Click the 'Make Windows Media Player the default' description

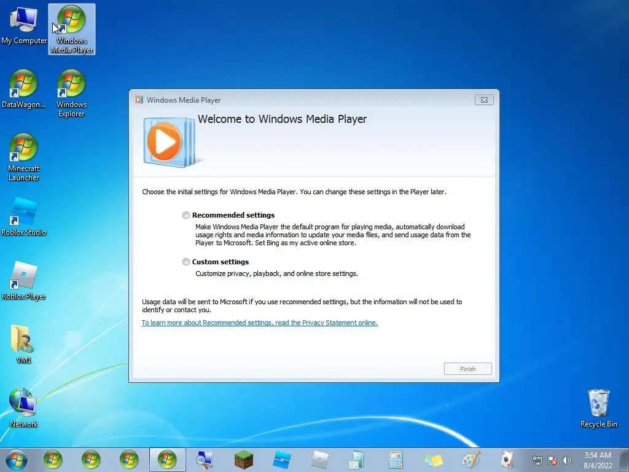point(333,235)
